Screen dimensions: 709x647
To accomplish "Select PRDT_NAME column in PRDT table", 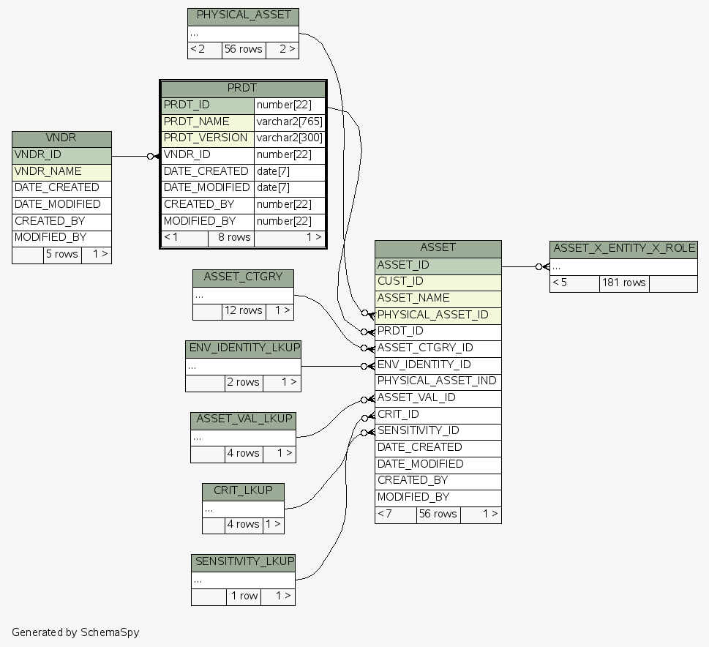I will point(207,121).
